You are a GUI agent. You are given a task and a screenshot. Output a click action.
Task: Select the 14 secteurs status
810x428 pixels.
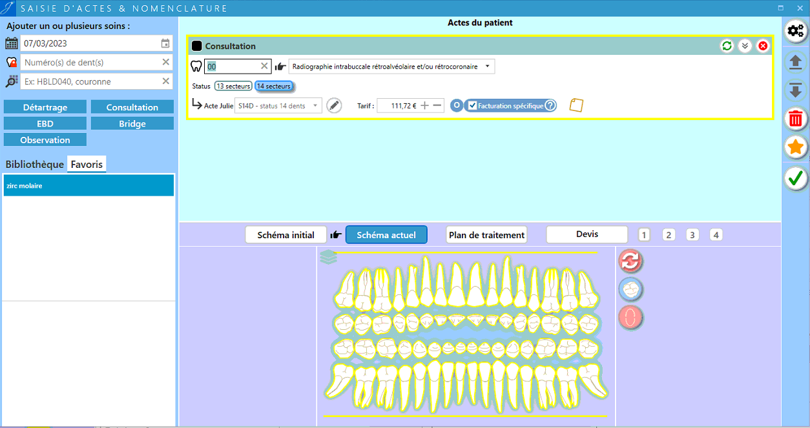pyautogui.click(x=274, y=86)
